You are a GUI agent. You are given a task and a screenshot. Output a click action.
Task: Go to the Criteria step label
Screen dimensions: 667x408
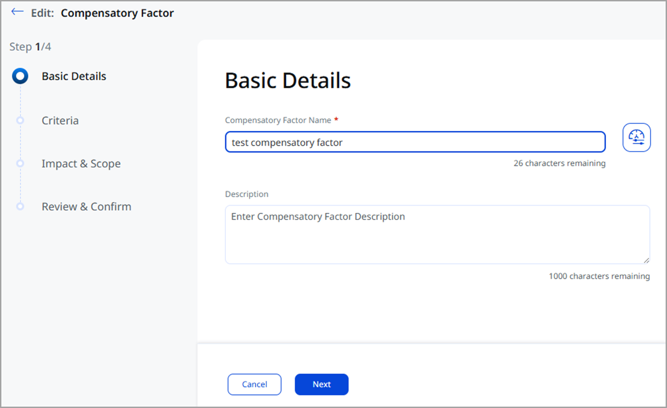click(x=60, y=121)
